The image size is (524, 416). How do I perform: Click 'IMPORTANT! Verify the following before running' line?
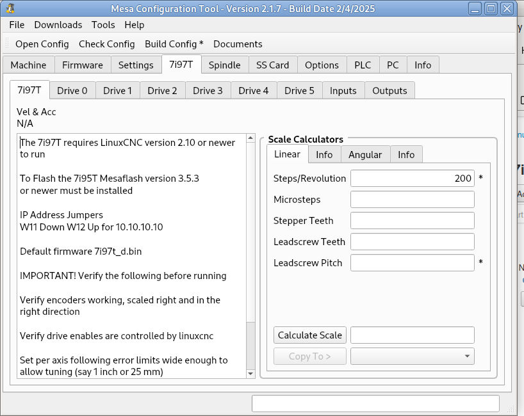tap(123, 275)
